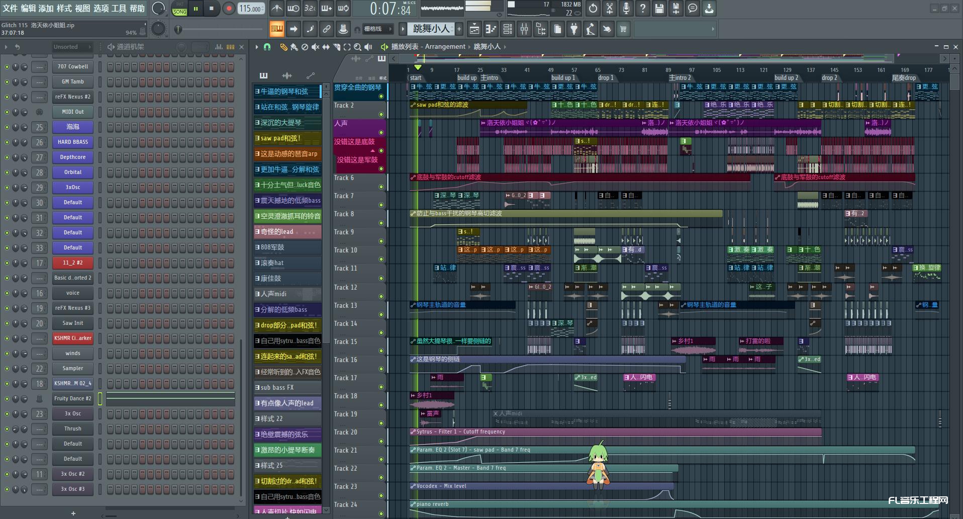
Task: Select pattern saw pad和弦! in picker
Action: click(287, 138)
